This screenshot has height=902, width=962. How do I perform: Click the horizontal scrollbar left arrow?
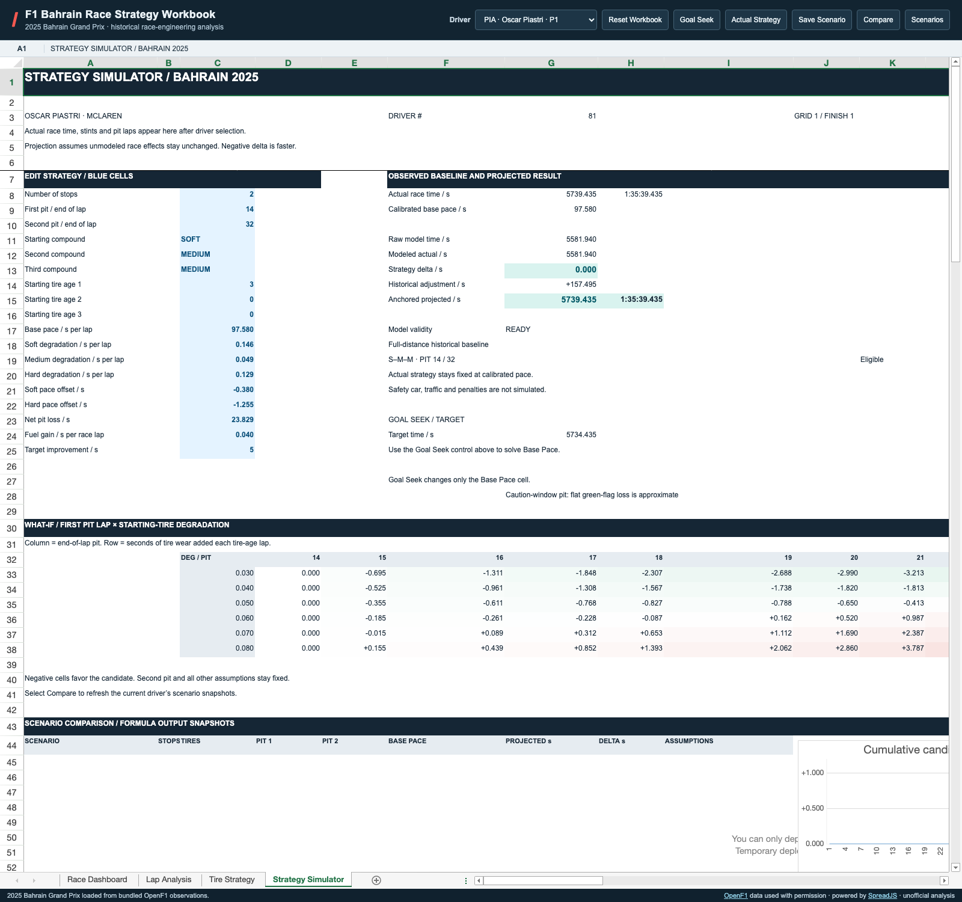(x=479, y=880)
